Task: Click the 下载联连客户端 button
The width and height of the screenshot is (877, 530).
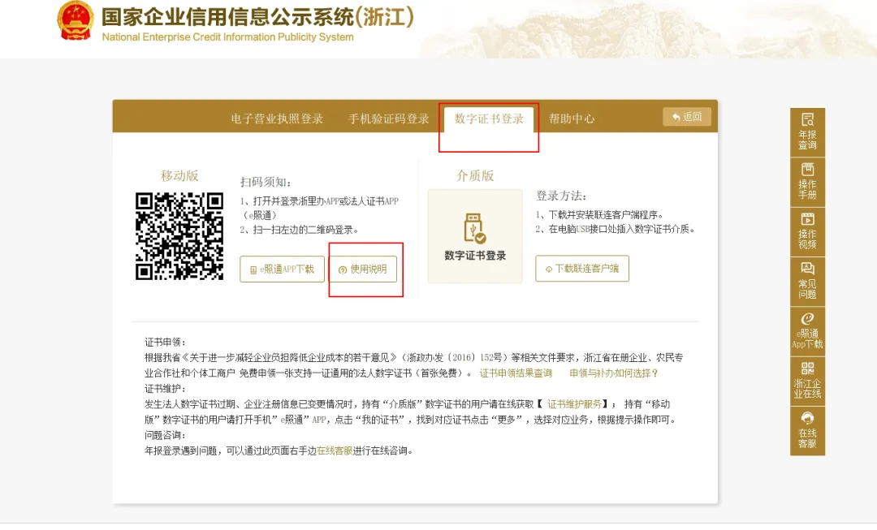Action: [581, 269]
